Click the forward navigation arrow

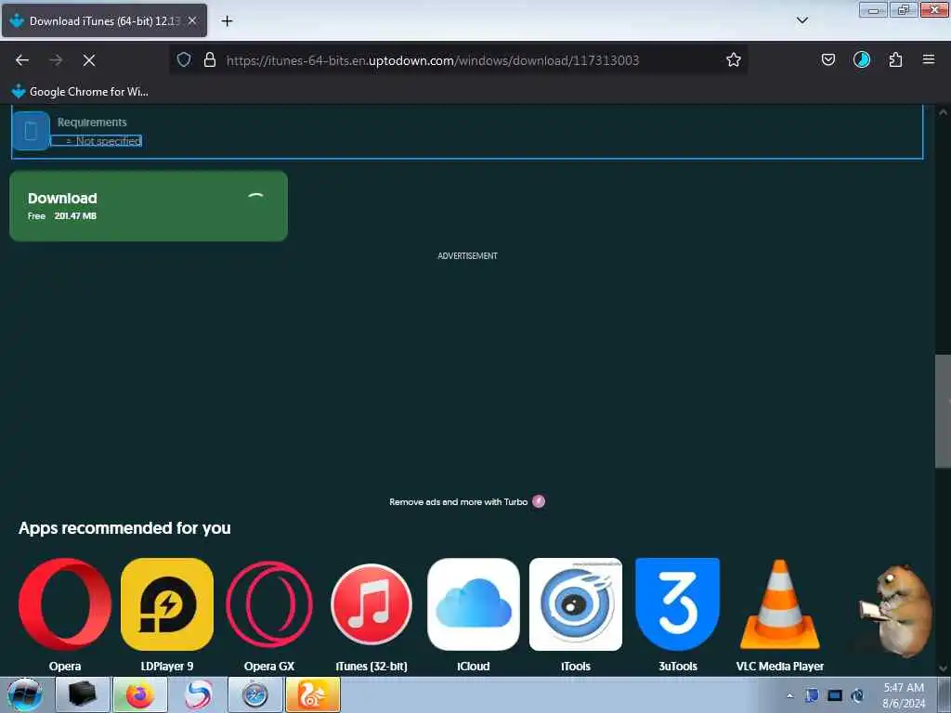click(x=56, y=60)
